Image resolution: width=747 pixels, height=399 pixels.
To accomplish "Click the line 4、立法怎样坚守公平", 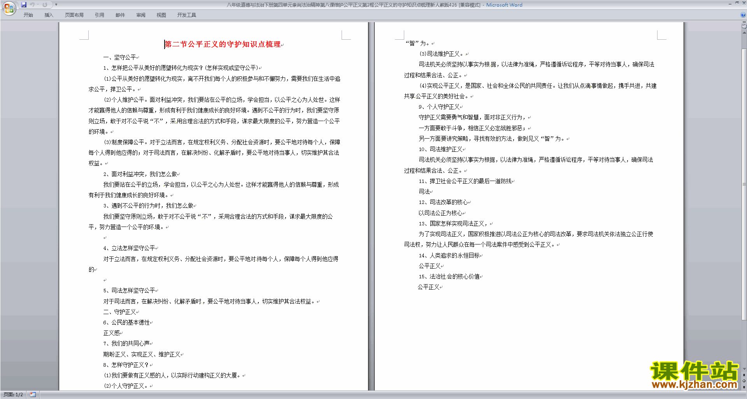I will coord(129,248).
